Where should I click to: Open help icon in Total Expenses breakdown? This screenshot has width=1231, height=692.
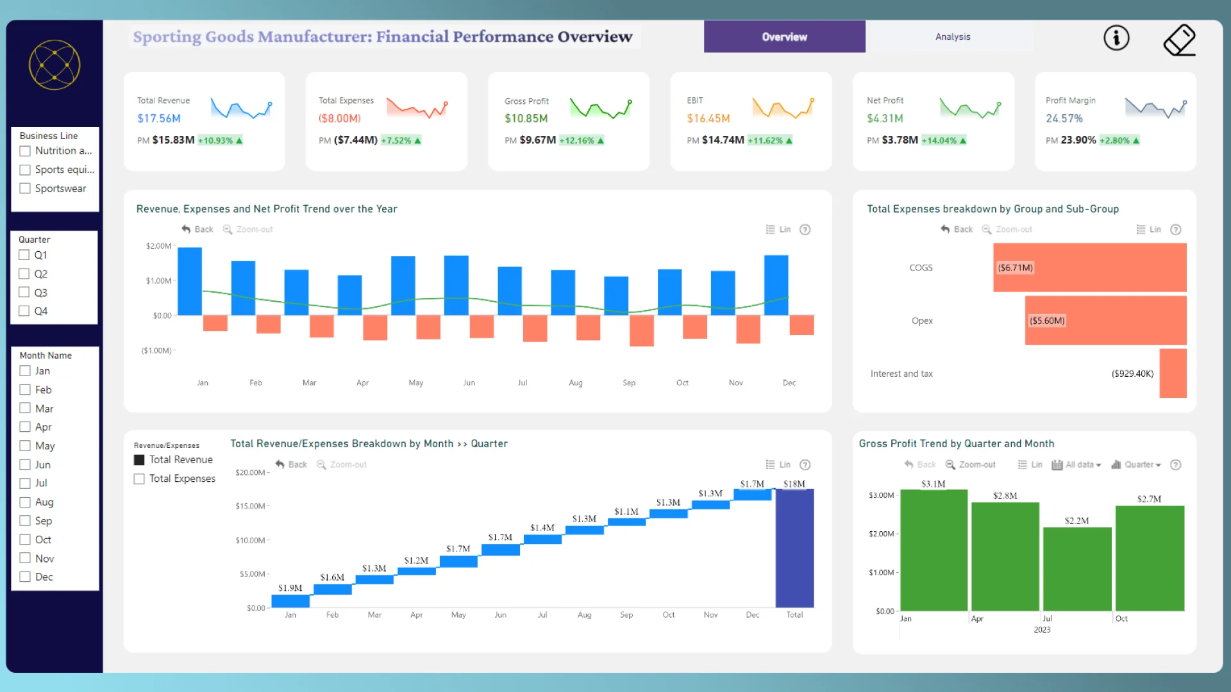[1176, 229]
